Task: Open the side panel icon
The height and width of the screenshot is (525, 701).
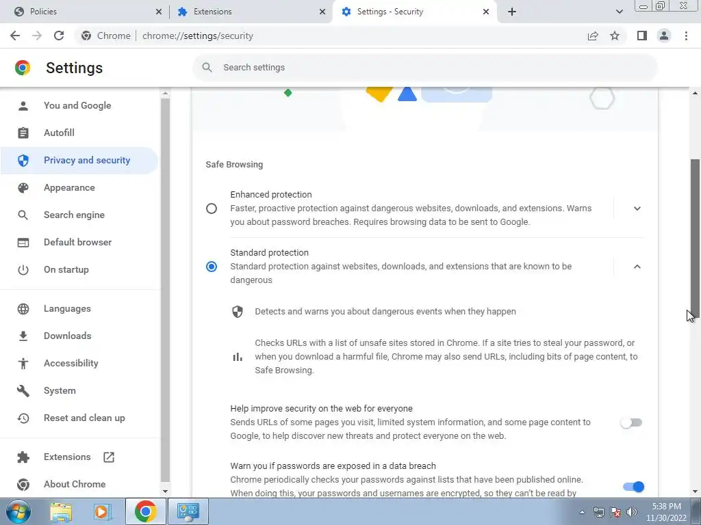Action: point(642,36)
